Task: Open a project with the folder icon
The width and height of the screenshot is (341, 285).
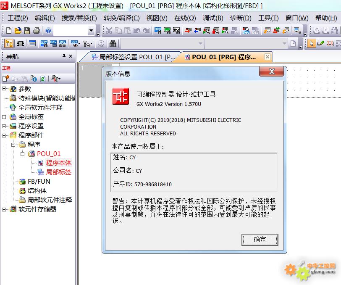Action: click(x=18, y=31)
